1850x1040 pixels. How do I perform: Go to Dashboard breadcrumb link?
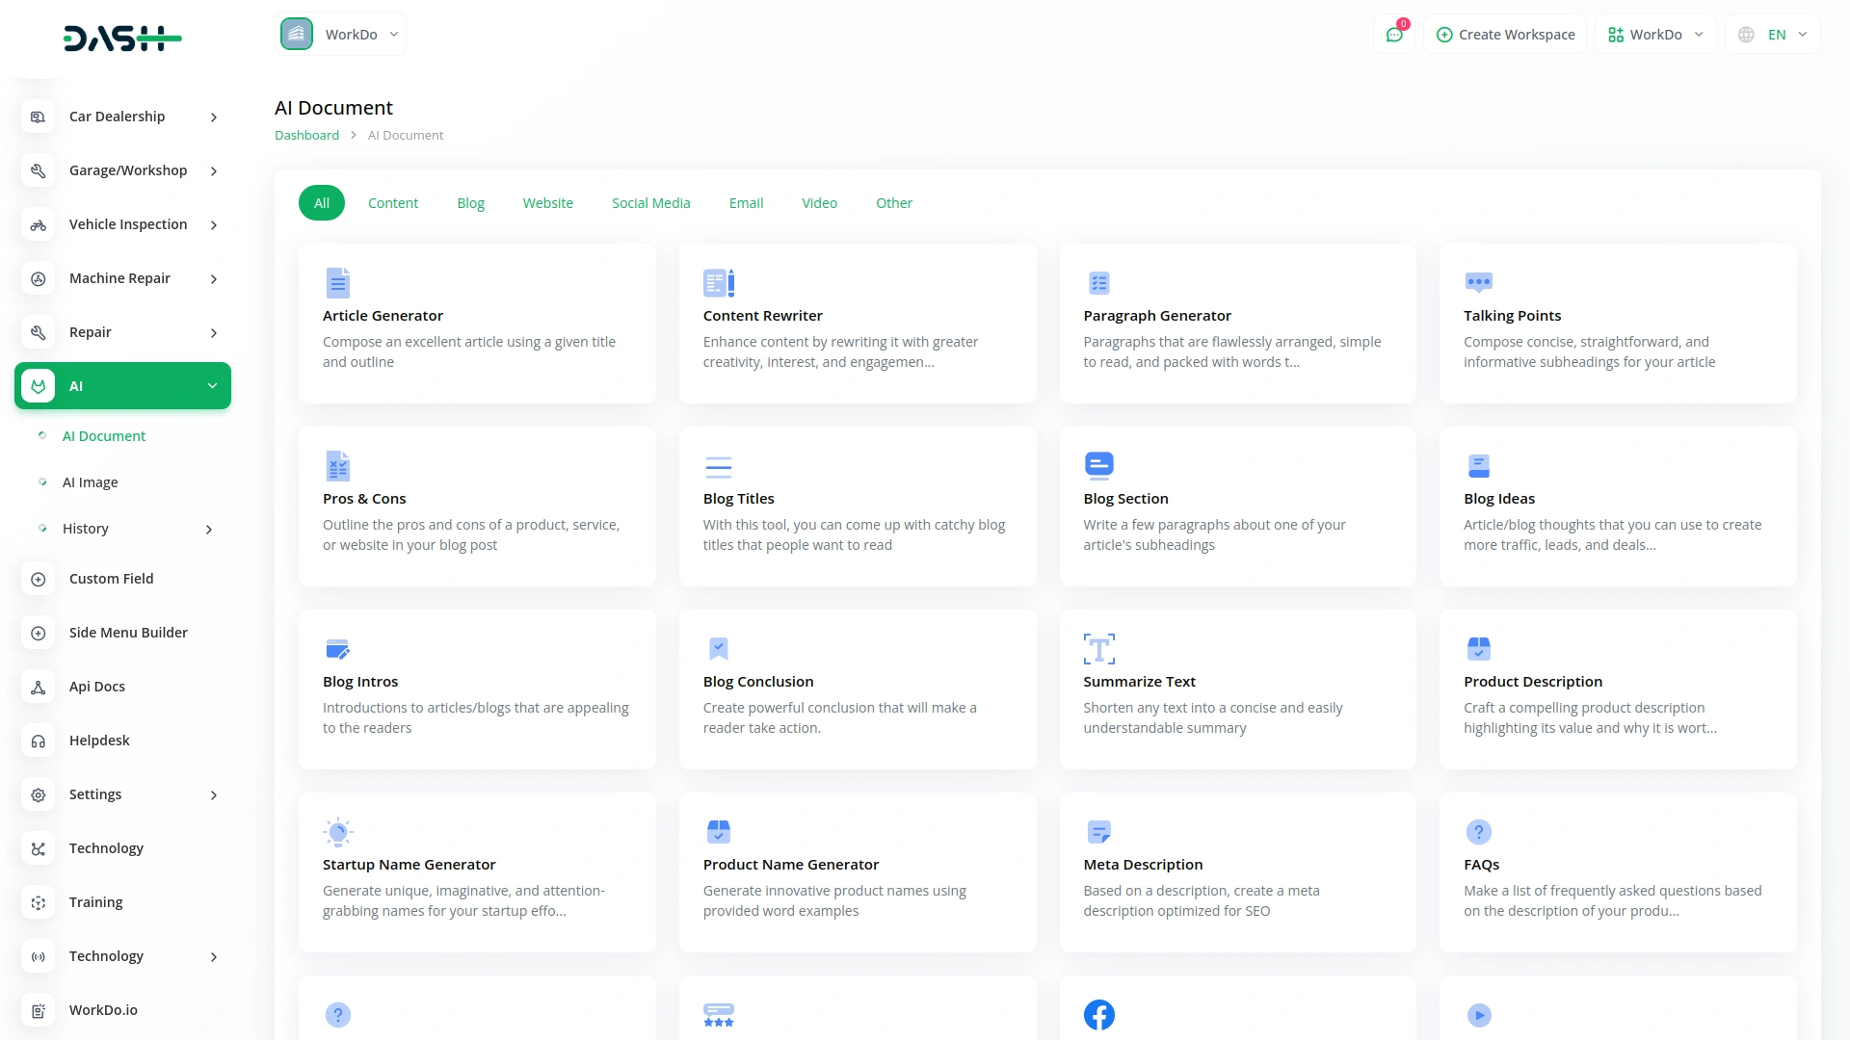(x=306, y=136)
